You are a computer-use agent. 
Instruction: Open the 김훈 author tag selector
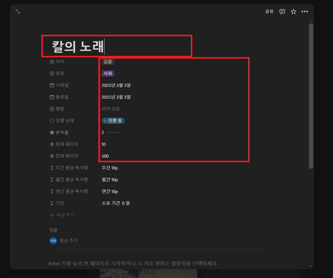click(x=108, y=62)
